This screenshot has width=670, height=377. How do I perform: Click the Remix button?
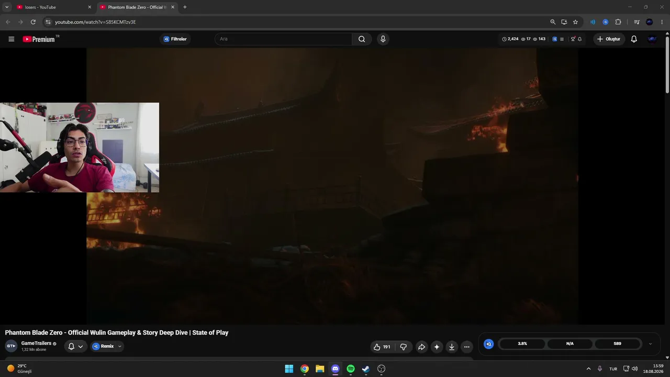(x=104, y=346)
